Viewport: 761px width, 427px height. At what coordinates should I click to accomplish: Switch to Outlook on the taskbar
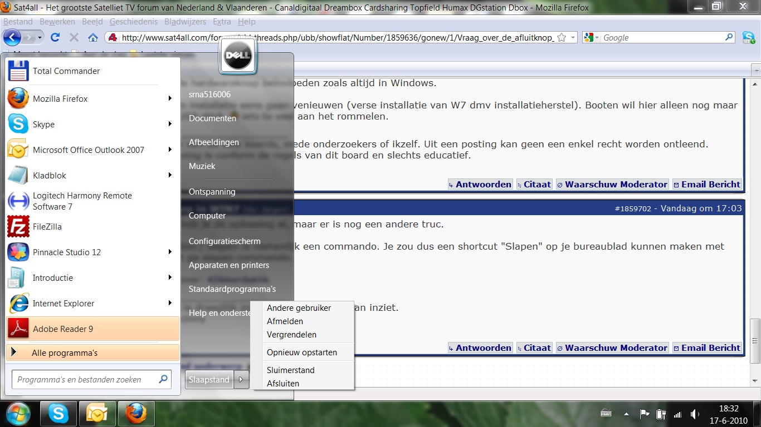coord(97,414)
